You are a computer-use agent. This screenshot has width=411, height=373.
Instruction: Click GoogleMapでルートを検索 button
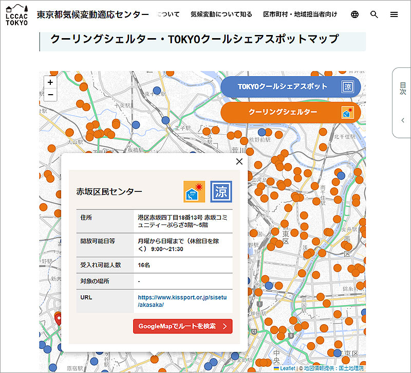pyautogui.click(x=182, y=326)
